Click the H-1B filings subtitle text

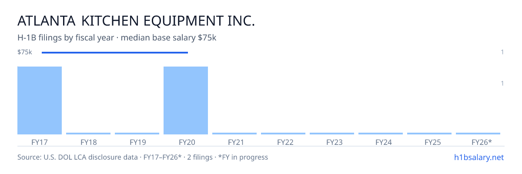pos(117,38)
